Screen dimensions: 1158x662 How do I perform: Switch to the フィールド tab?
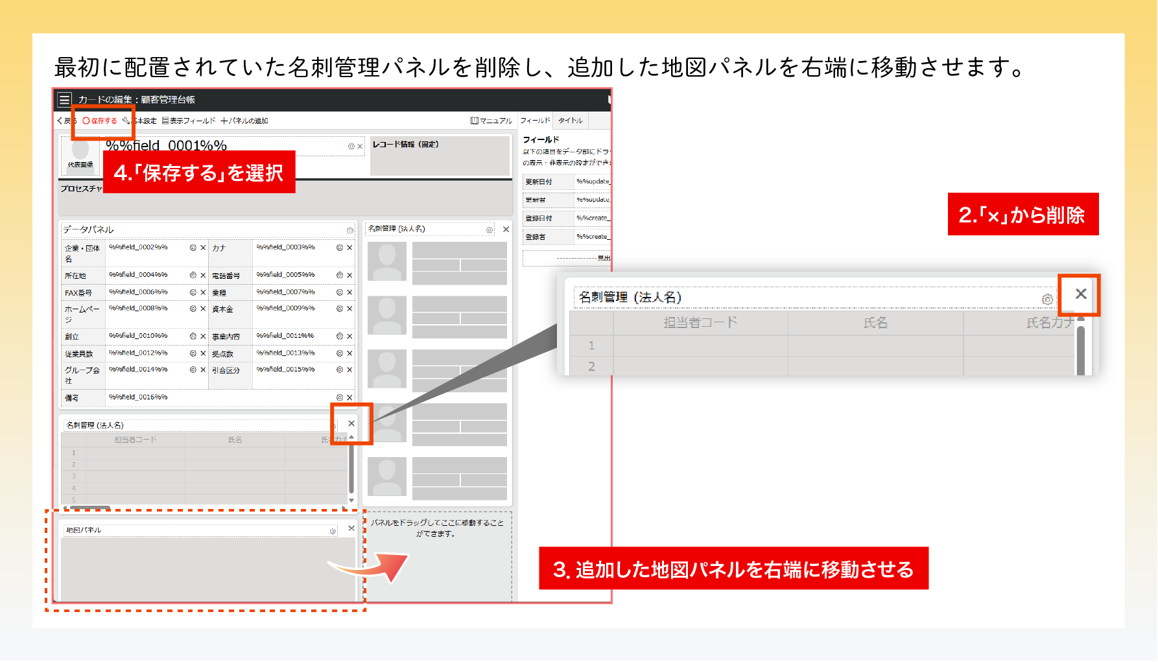pyautogui.click(x=535, y=121)
